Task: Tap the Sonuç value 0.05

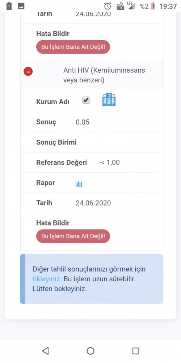Action: click(x=83, y=122)
